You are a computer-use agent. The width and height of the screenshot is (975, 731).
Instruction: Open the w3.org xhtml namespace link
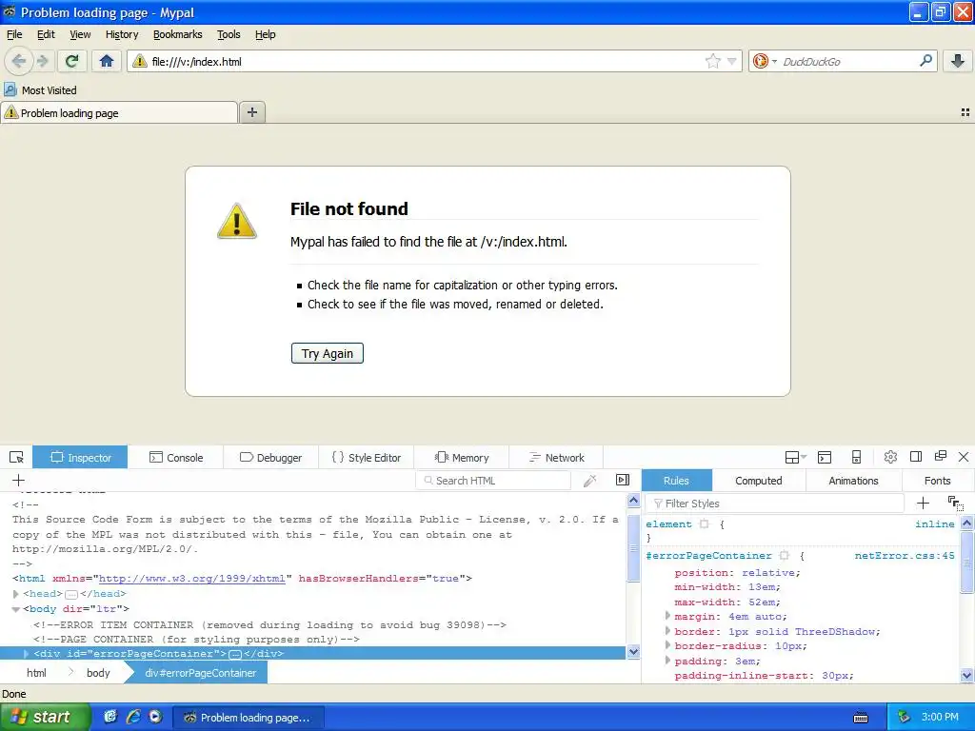click(x=191, y=578)
